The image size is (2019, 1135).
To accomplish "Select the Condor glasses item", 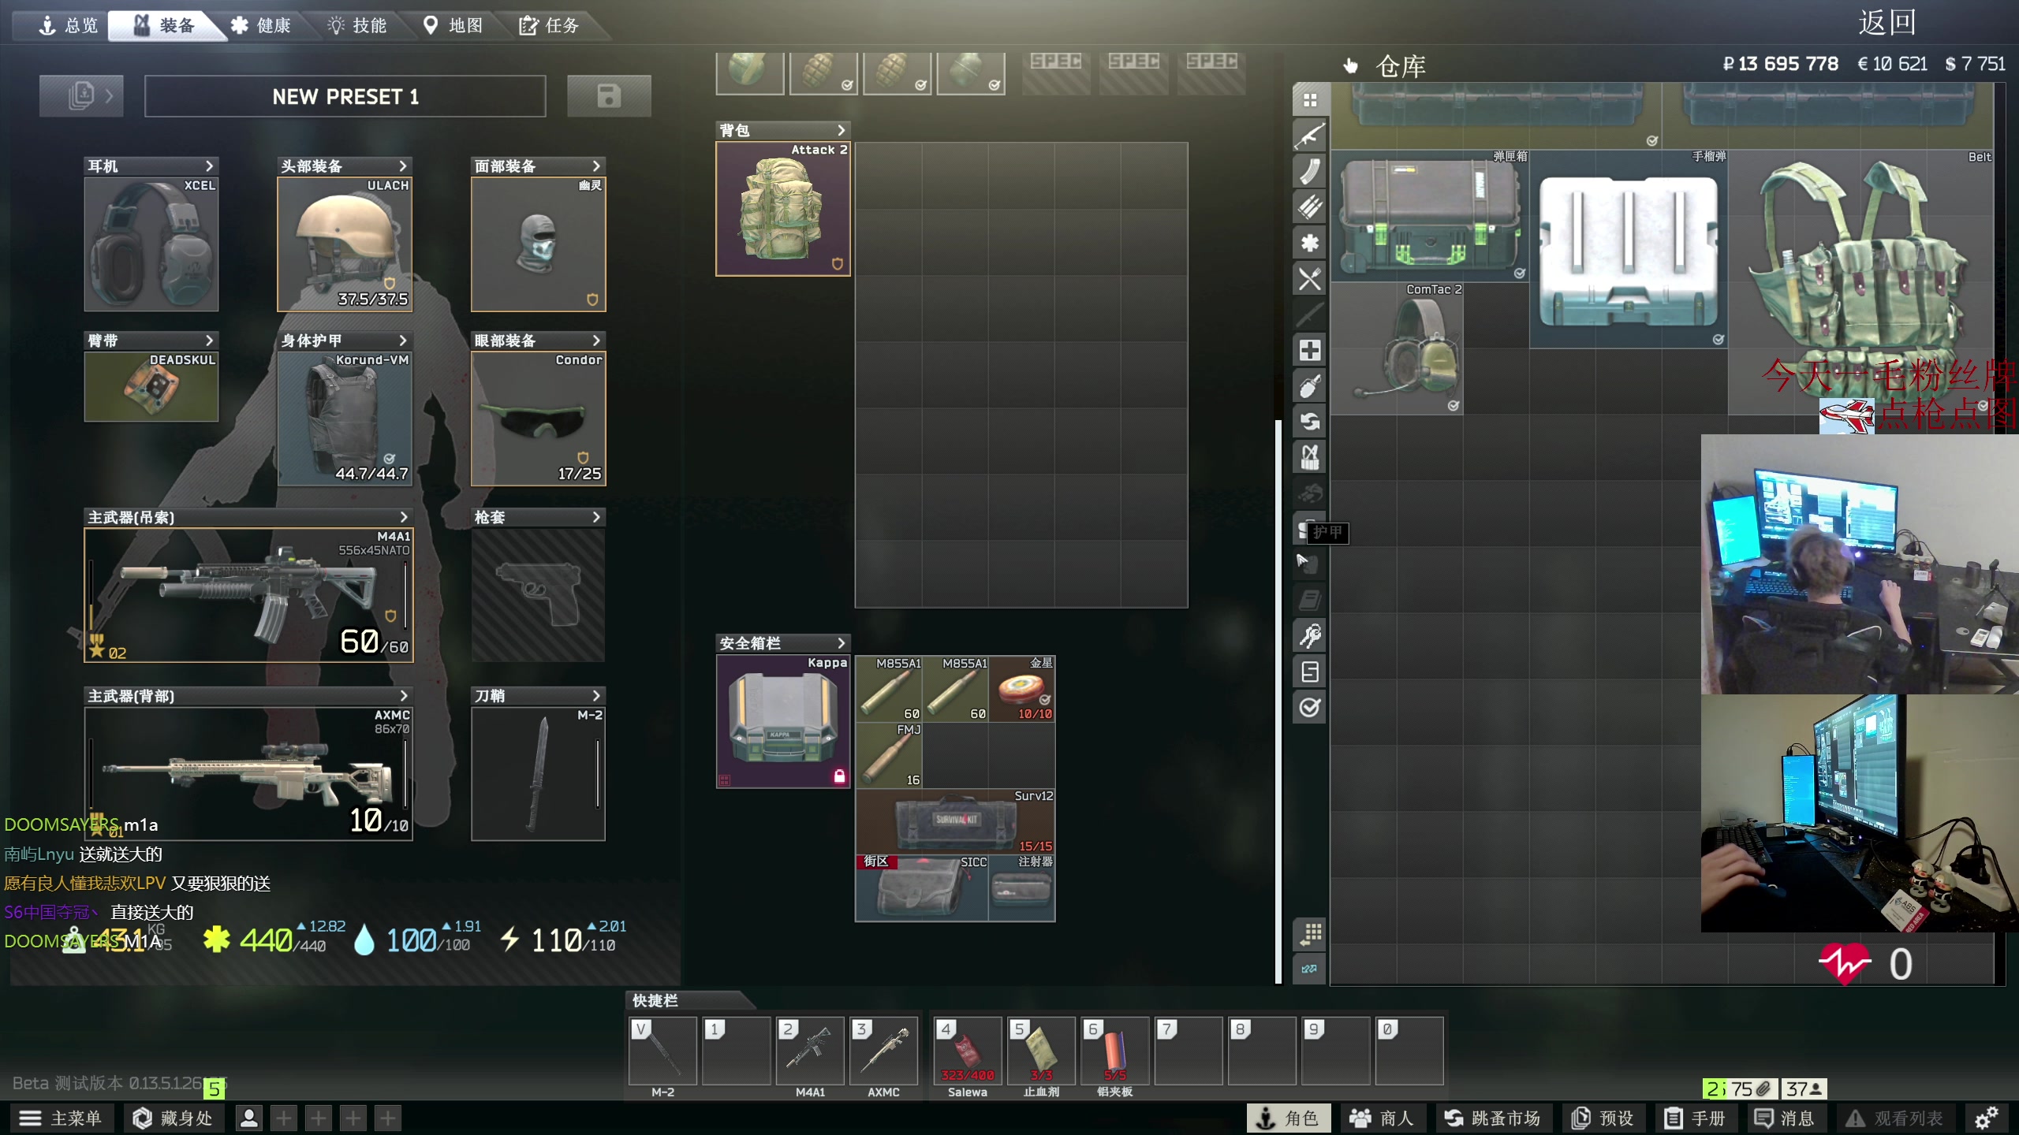I will (539, 419).
